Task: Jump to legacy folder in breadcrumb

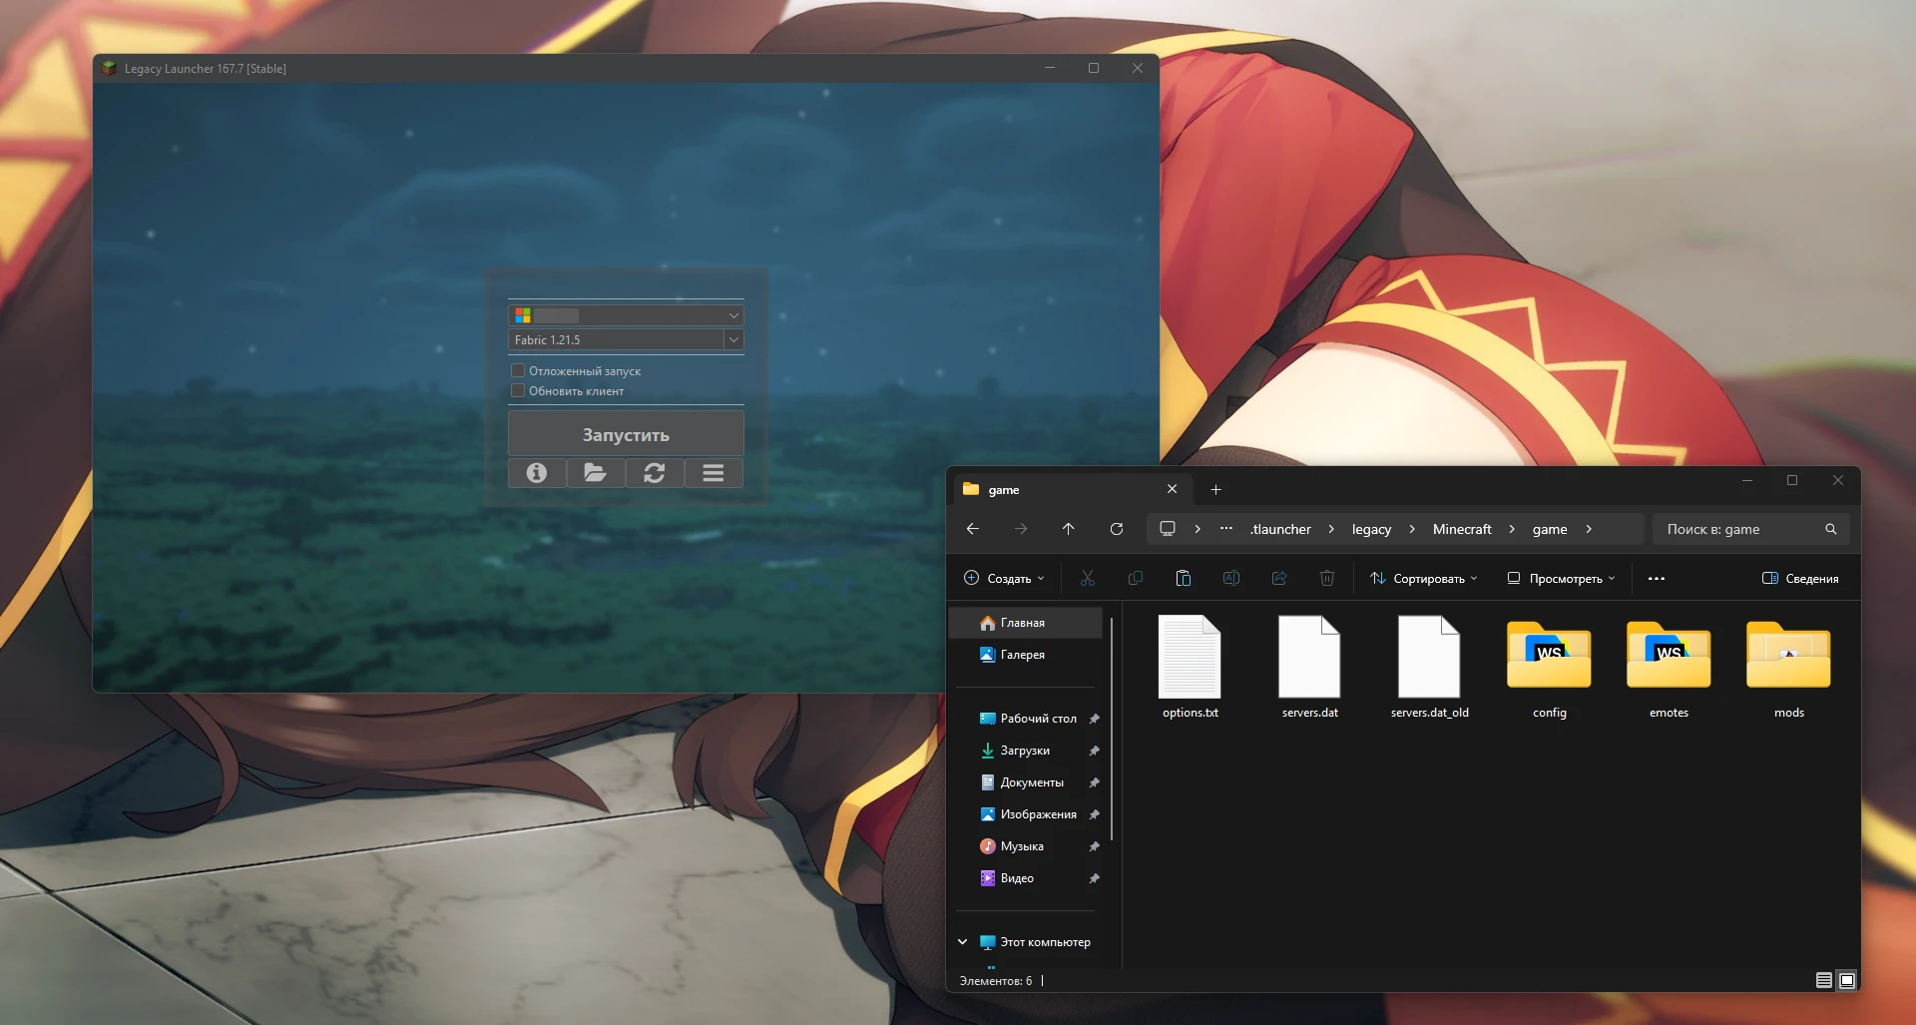Action: pos(1371,529)
